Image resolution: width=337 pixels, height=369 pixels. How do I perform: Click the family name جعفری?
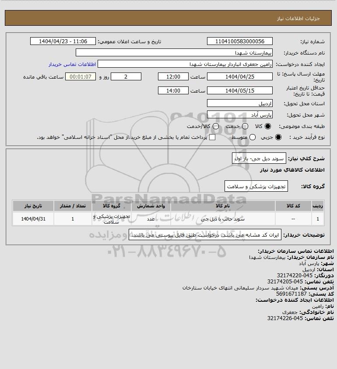290,312
